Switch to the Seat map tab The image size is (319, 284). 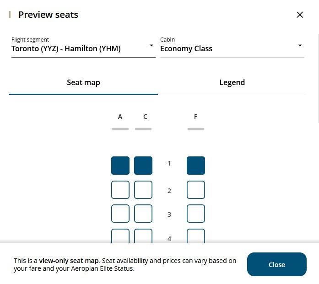point(83,82)
